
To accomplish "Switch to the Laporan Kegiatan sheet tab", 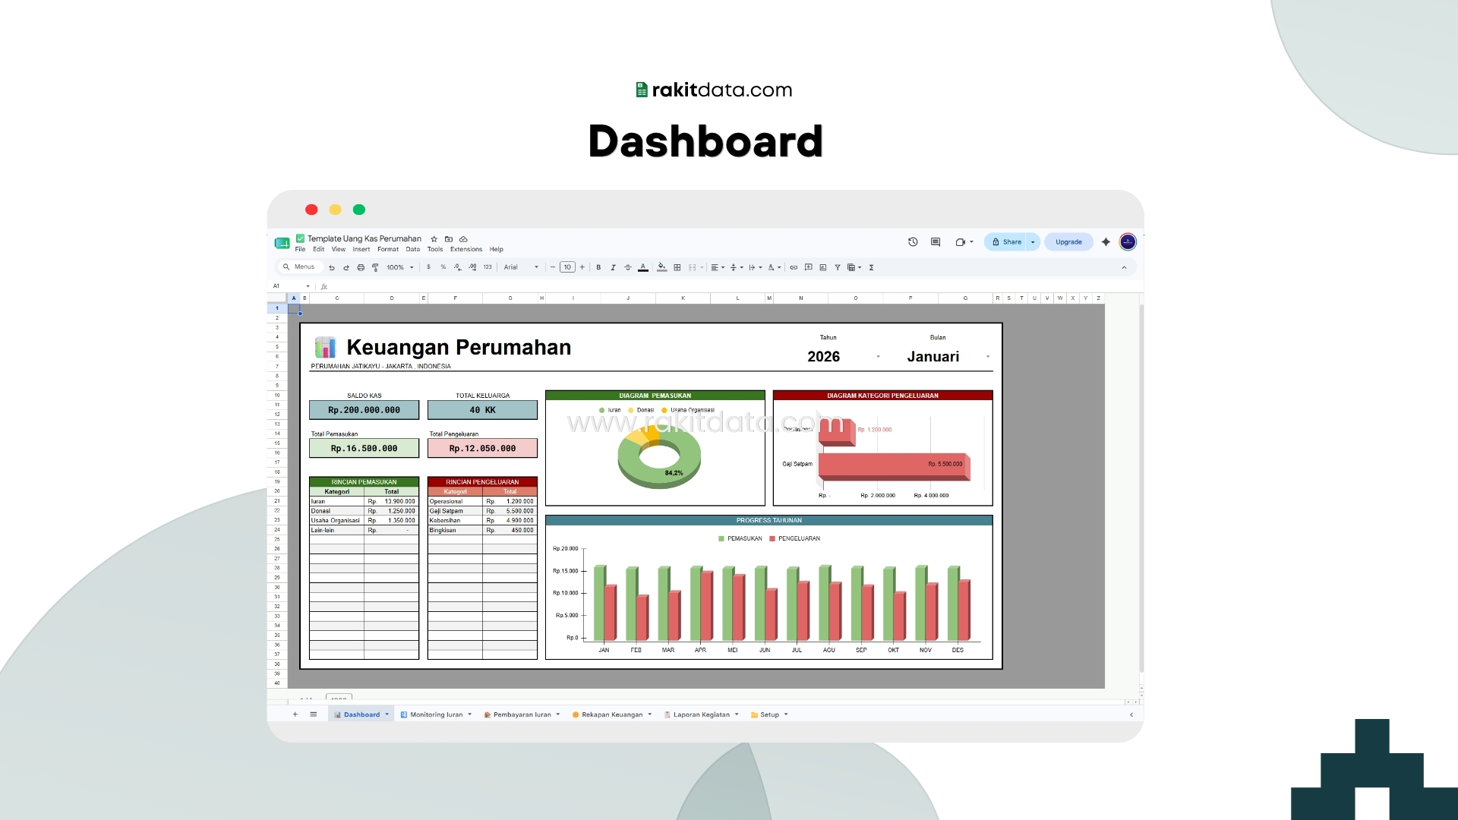I will click(702, 714).
